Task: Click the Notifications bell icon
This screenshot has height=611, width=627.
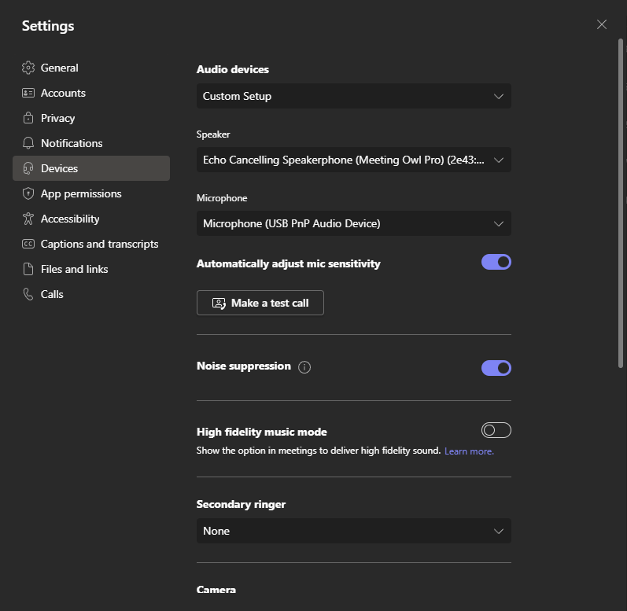Action: pyautogui.click(x=28, y=143)
